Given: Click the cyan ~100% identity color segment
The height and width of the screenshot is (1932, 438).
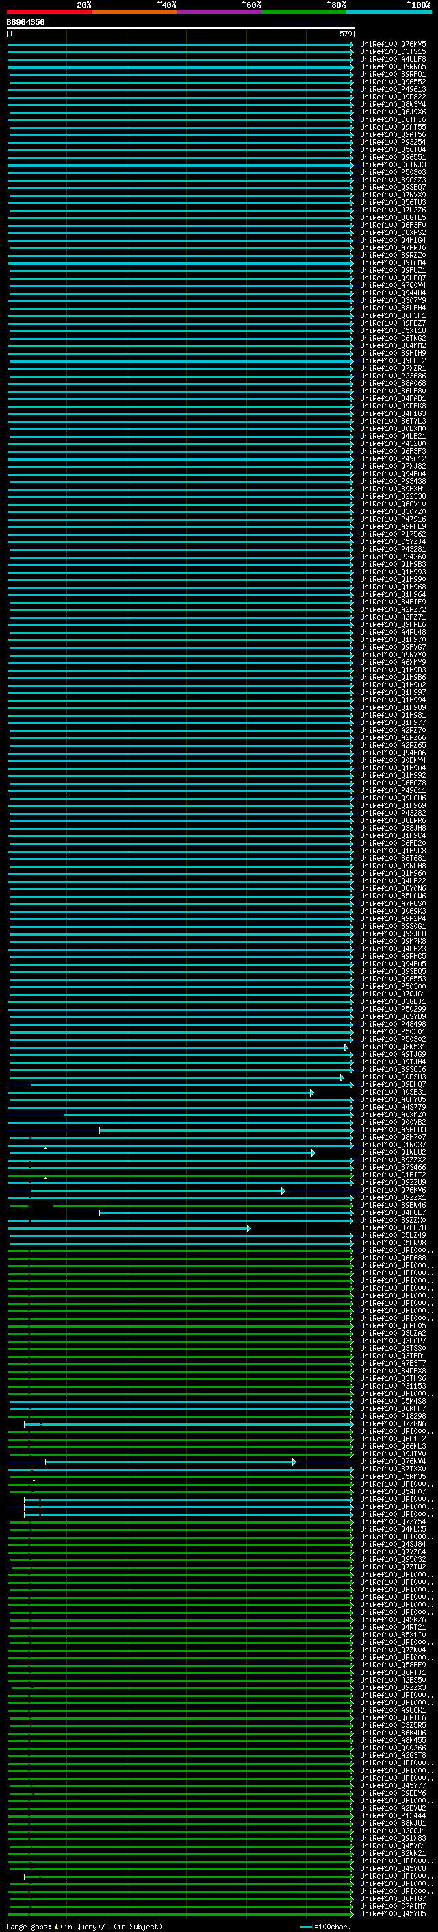Looking at the screenshot, I should point(389,12).
